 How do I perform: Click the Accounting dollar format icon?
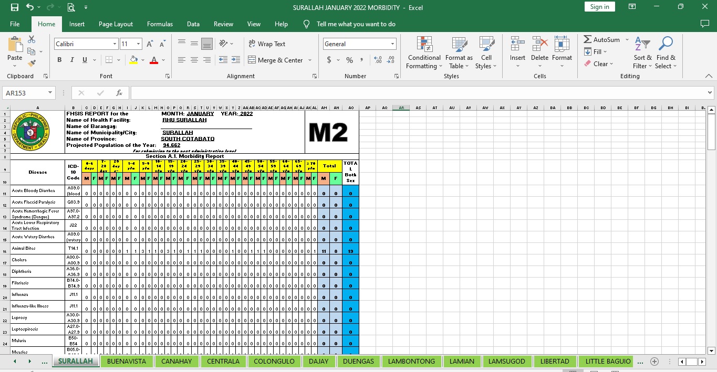(329, 60)
